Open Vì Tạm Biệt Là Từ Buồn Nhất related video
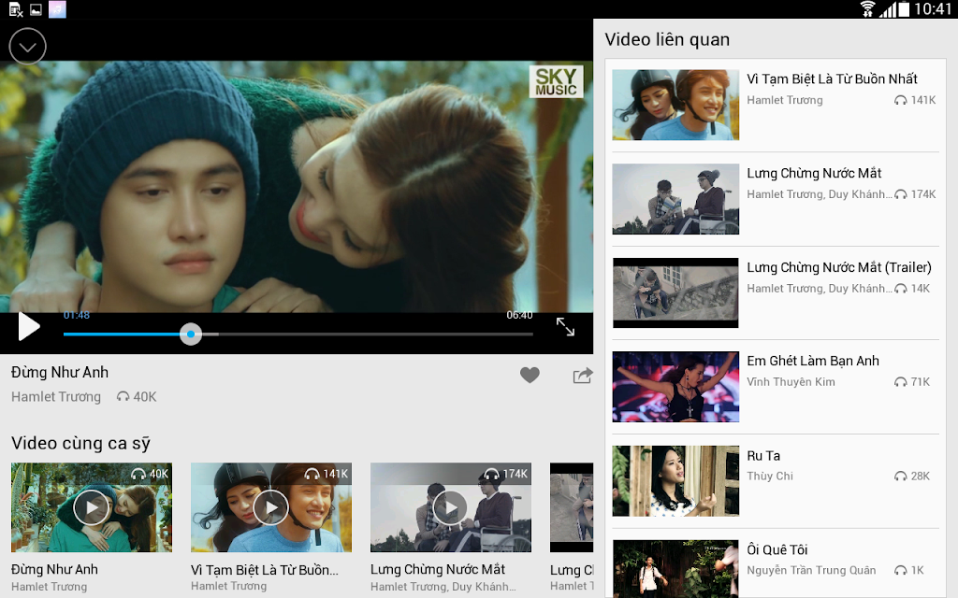958x598 pixels. 775,105
